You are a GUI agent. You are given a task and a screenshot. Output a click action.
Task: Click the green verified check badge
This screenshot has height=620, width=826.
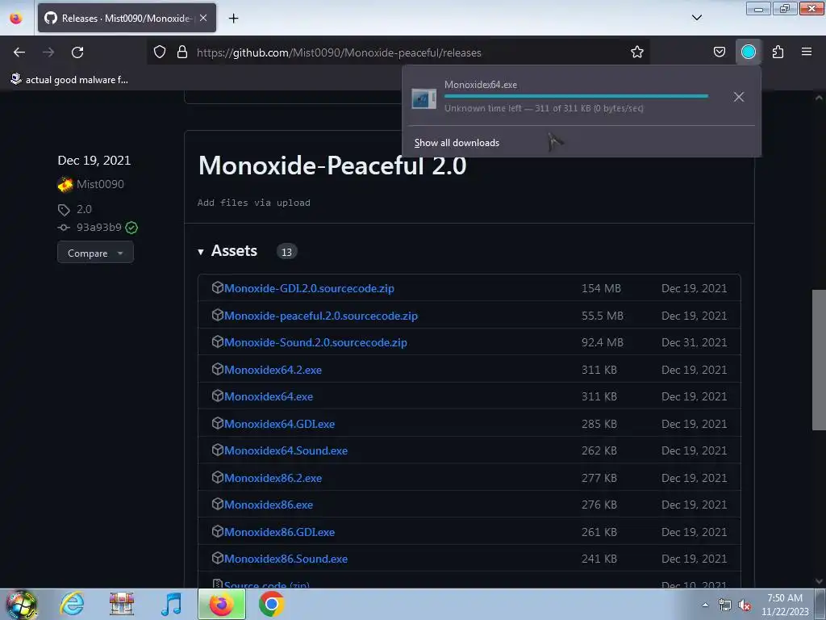click(131, 228)
